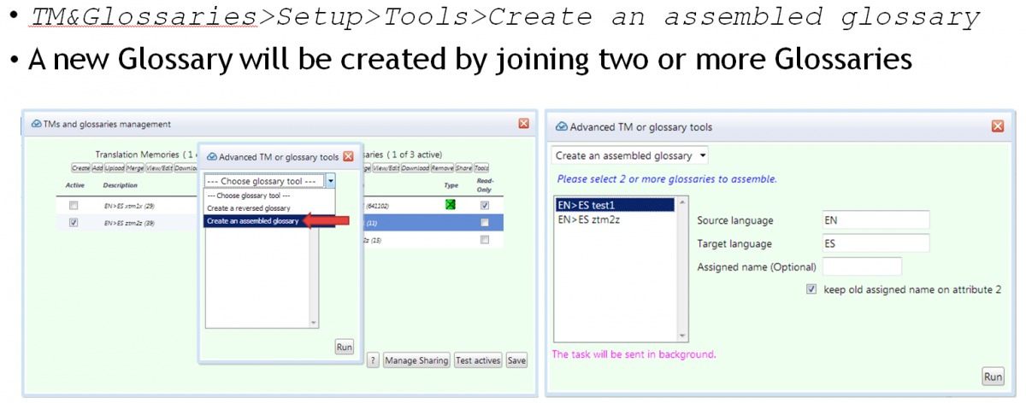Screen dimensions: 1026x403
Task: Click the Share button in the glossaries toolbar
Action: [463, 168]
